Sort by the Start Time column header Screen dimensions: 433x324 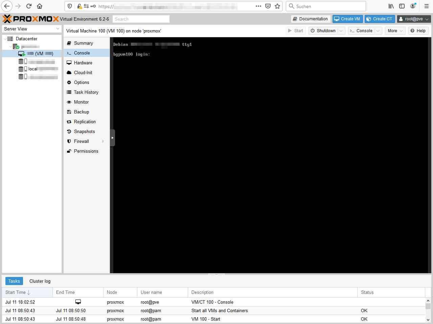(x=27, y=292)
